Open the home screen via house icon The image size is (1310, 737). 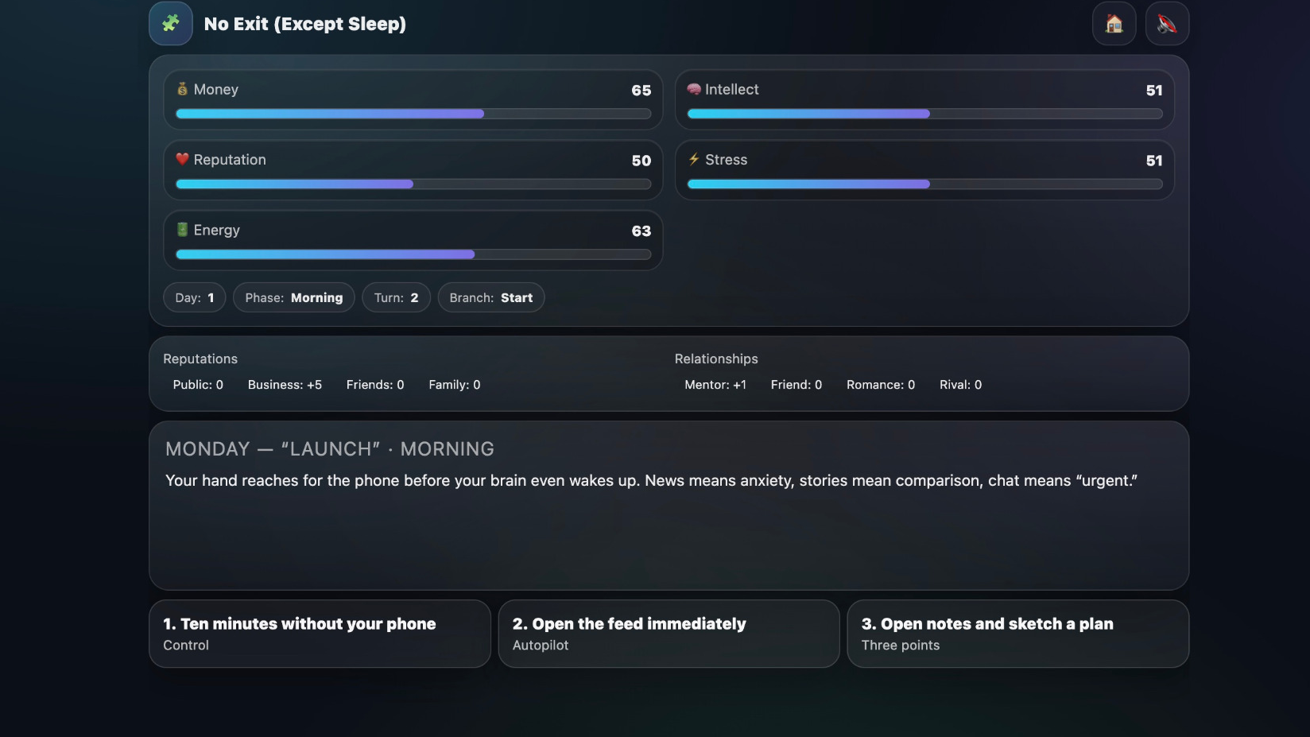coord(1114,24)
